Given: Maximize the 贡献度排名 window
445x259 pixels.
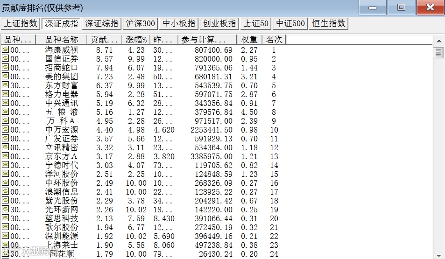Looking at the screenshot, I should tap(401, 7).
